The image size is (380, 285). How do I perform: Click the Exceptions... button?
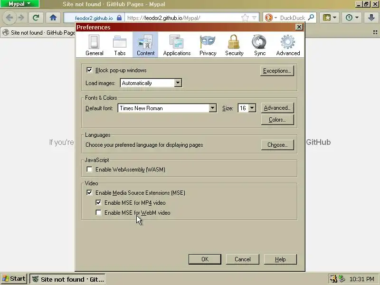click(277, 71)
